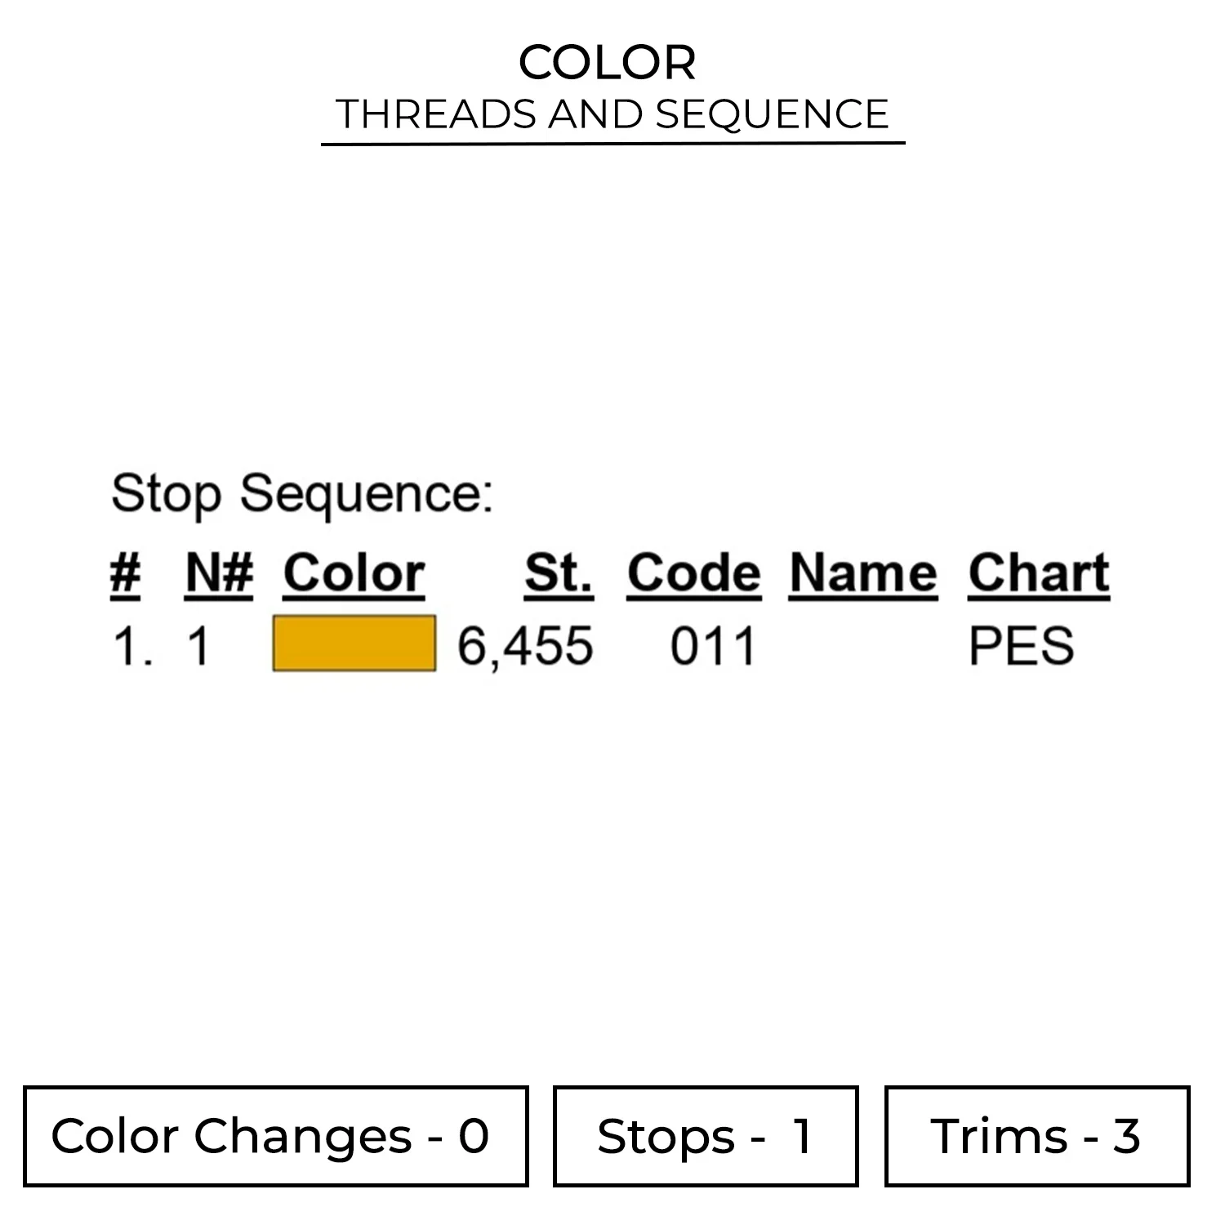Click the Stops - 1 box
Image resolution: width=1225 pixels, height=1225 pixels.
point(705,1135)
